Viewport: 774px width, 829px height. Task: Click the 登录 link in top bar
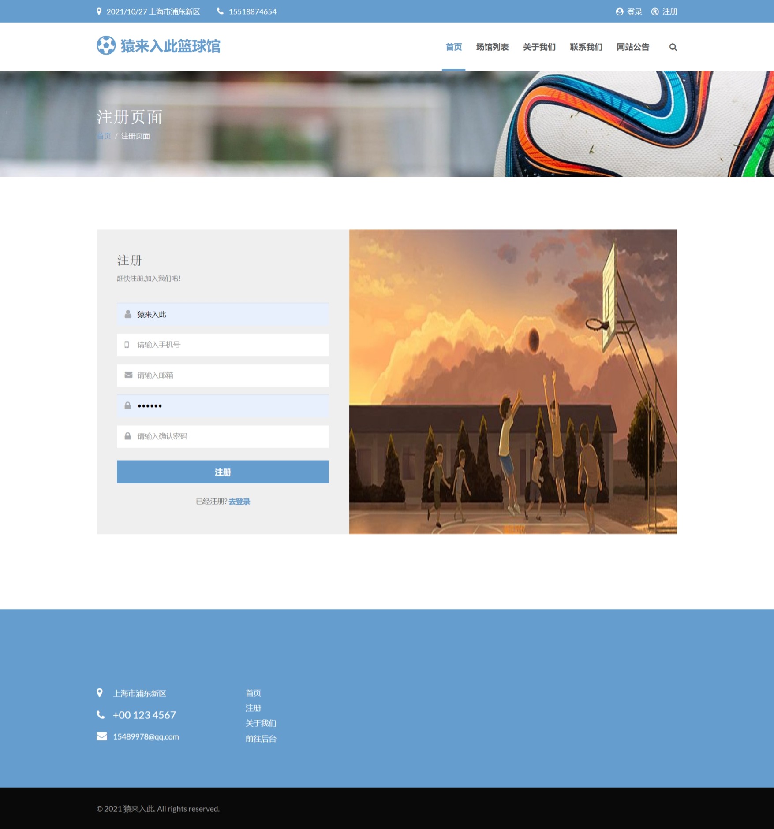(634, 12)
